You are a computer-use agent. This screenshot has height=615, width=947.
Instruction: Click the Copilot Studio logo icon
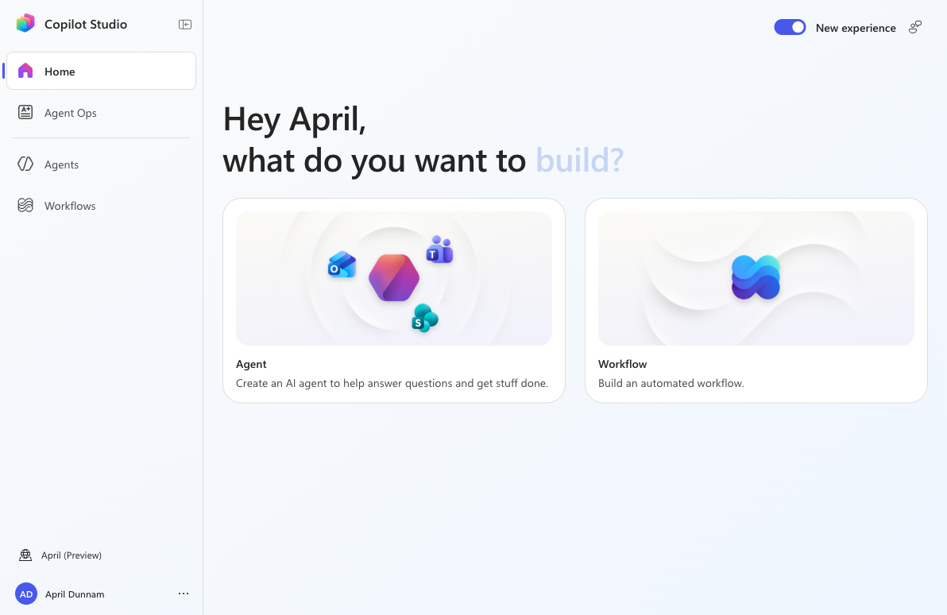click(x=25, y=24)
